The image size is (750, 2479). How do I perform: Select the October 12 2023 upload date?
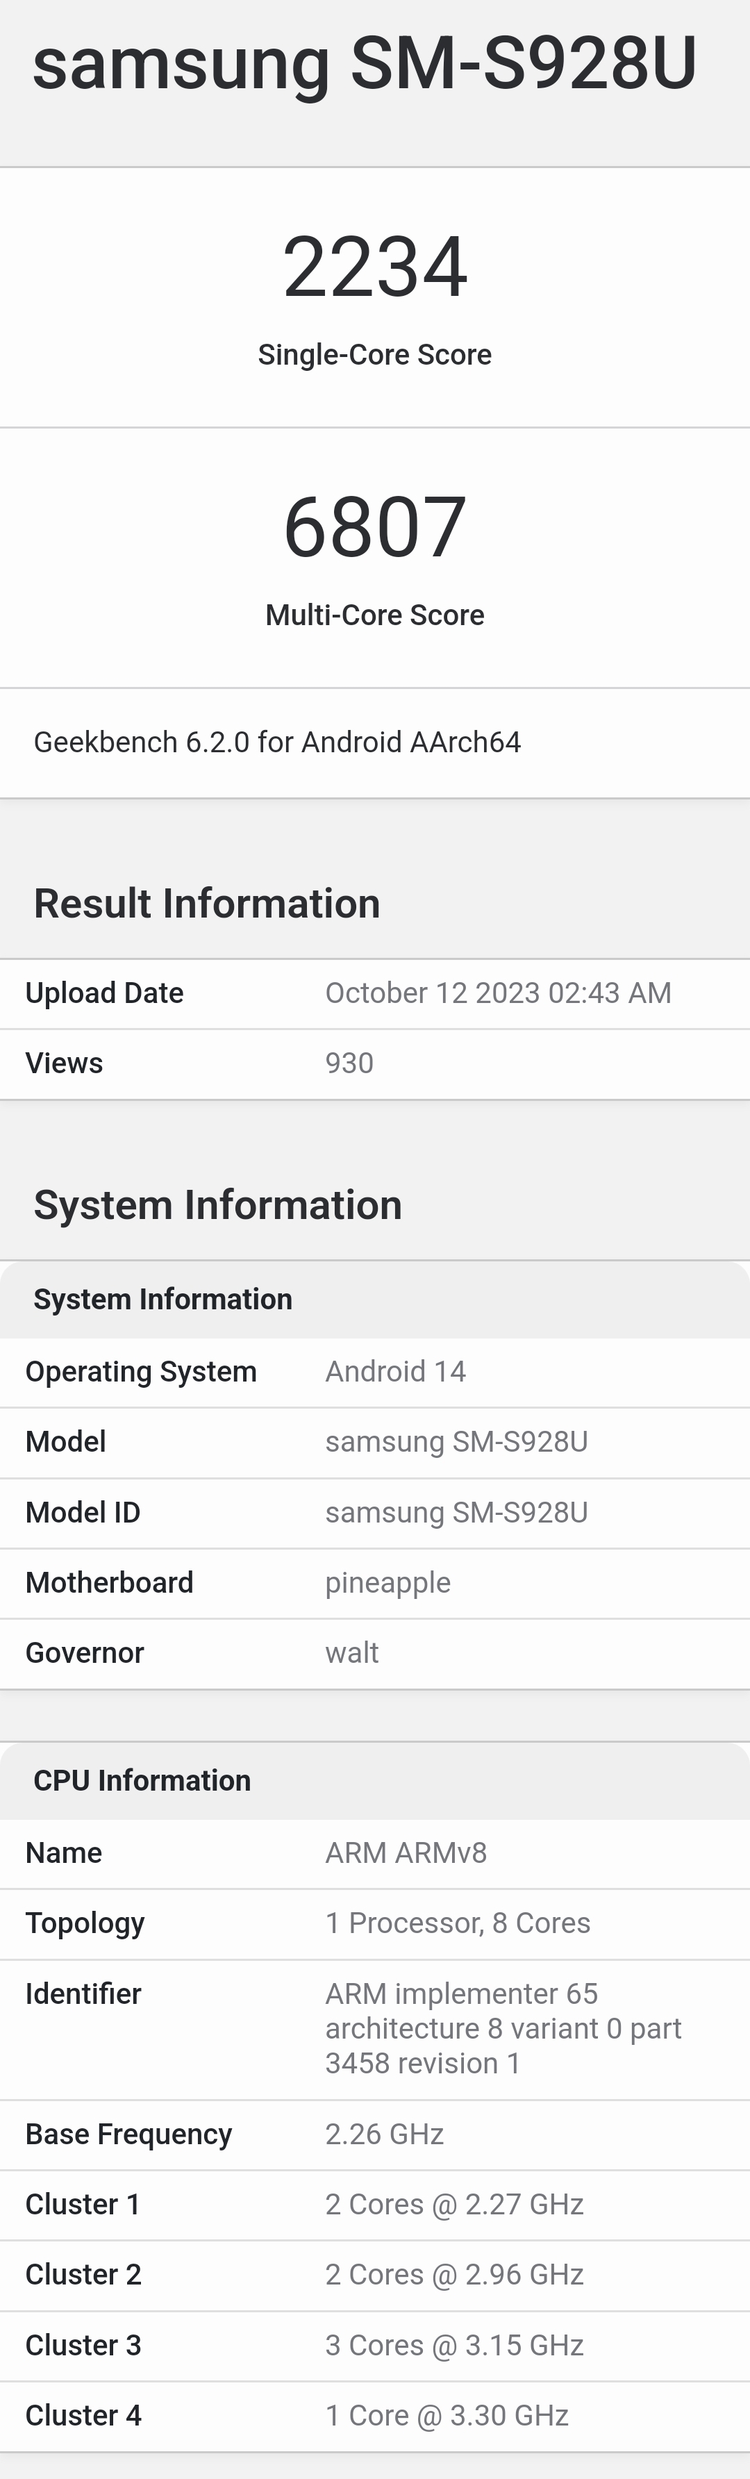(498, 993)
